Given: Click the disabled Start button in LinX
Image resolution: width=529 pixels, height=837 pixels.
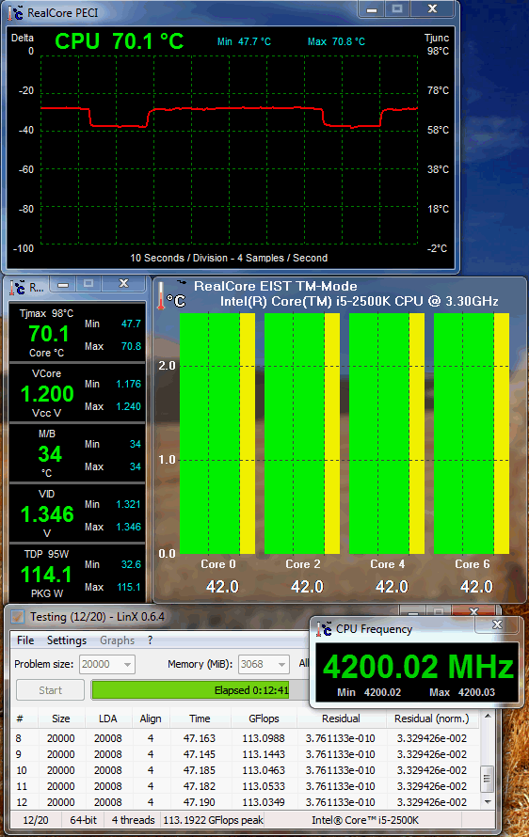Looking at the screenshot, I should pyautogui.click(x=50, y=690).
